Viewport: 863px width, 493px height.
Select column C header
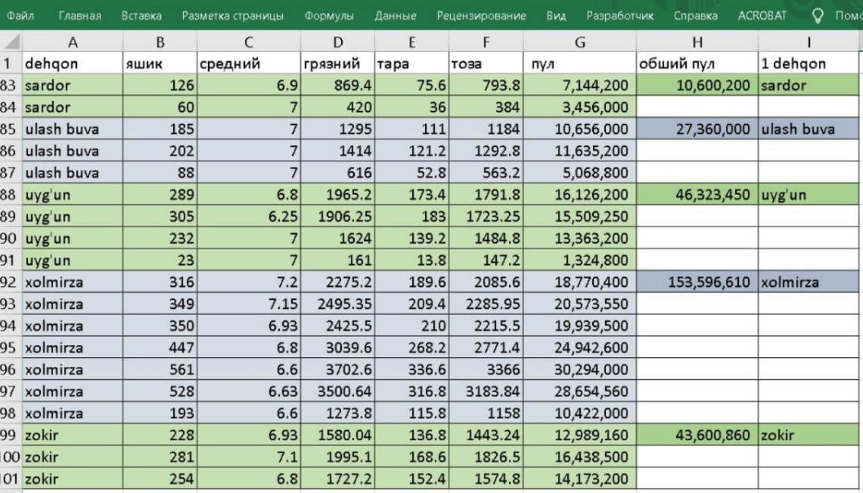click(x=248, y=42)
